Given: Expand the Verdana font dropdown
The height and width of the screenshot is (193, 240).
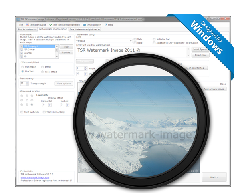Looking at the screenshot, I should pyautogui.click(x=131, y=41).
